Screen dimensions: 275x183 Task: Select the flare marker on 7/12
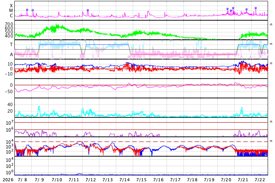88,10
